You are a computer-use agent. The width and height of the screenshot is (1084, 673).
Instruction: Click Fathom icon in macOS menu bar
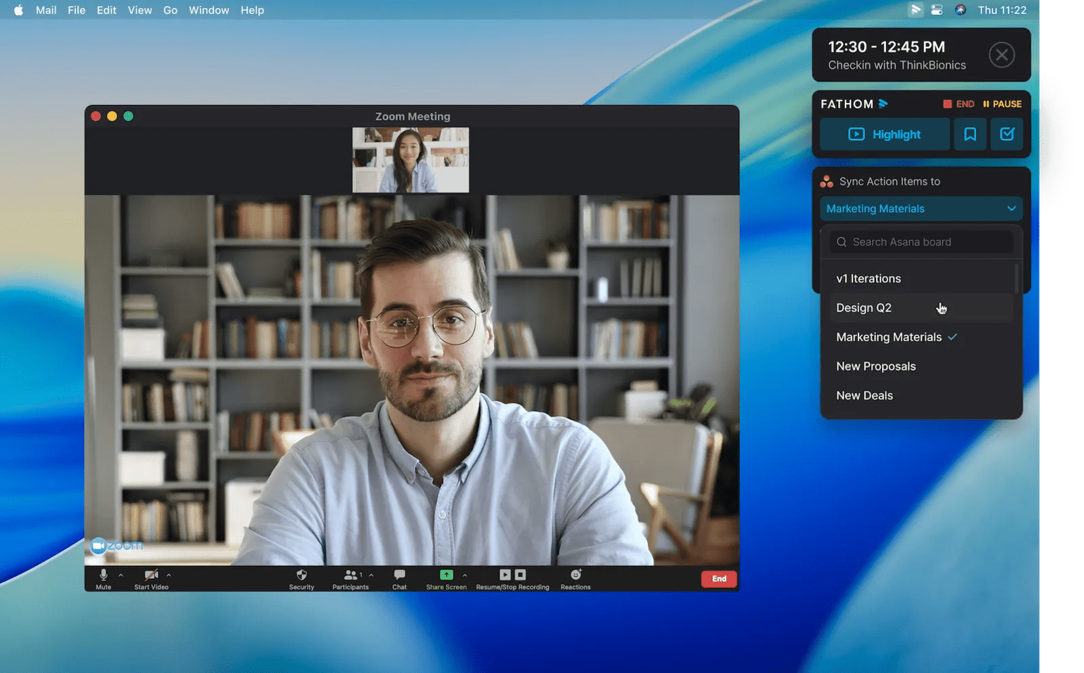pyautogui.click(x=915, y=10)
